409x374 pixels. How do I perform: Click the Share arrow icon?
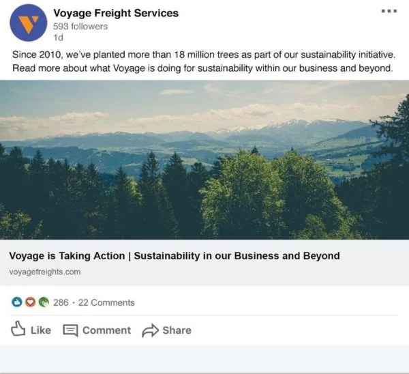(149, 331)
